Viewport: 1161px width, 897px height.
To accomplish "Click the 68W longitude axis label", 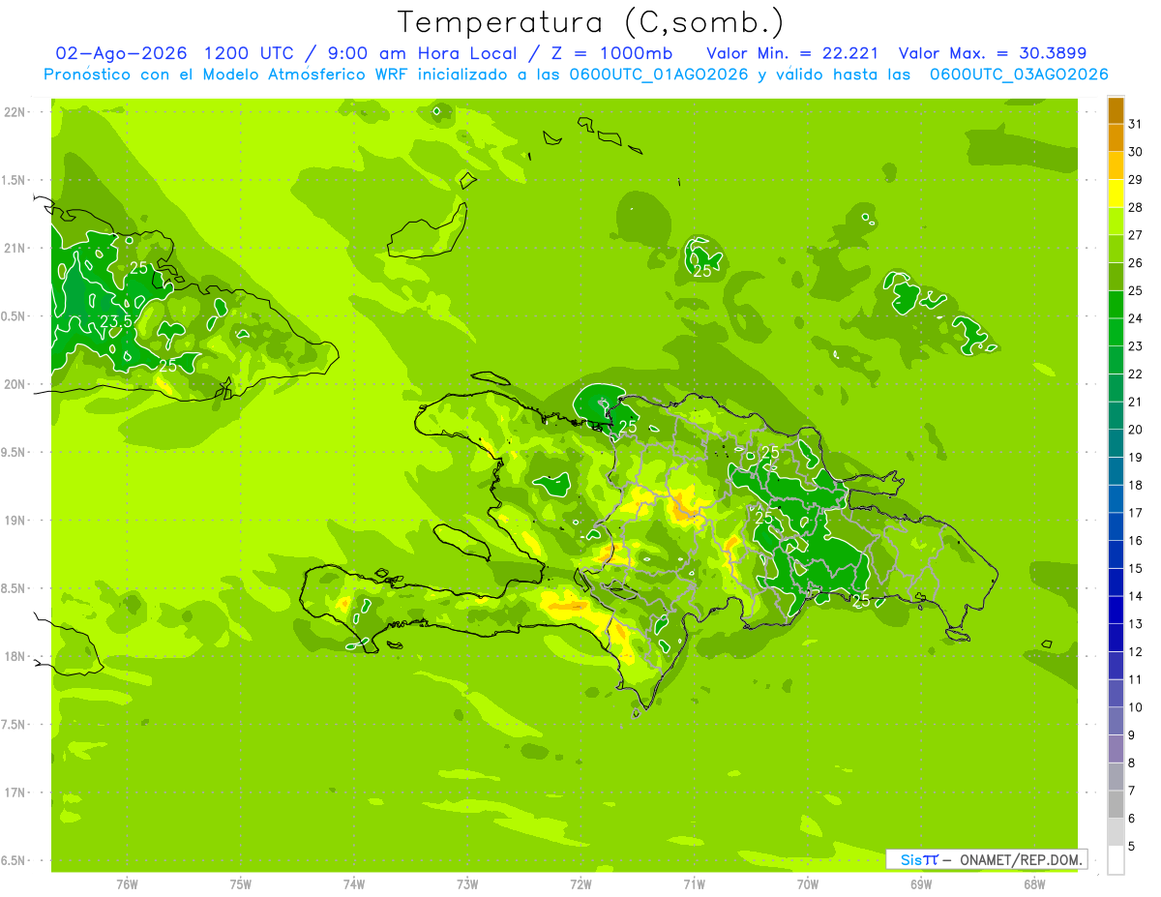I will coord(1034,884).
